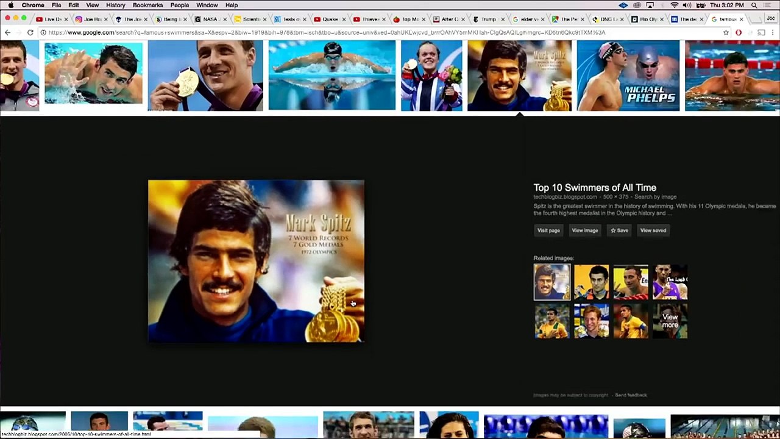
Task: Switch to the 'Quake' YouTube tab
Action: 328,19
